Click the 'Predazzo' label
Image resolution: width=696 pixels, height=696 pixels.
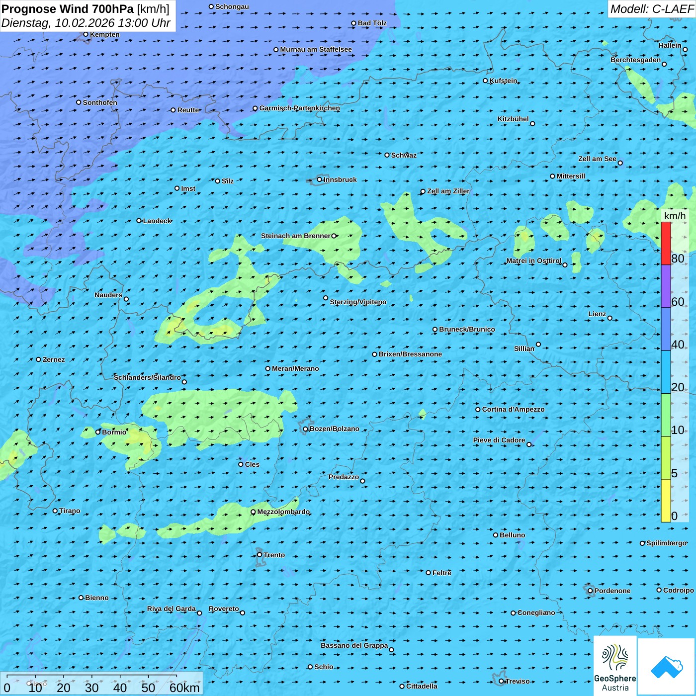tap(344, 477)
